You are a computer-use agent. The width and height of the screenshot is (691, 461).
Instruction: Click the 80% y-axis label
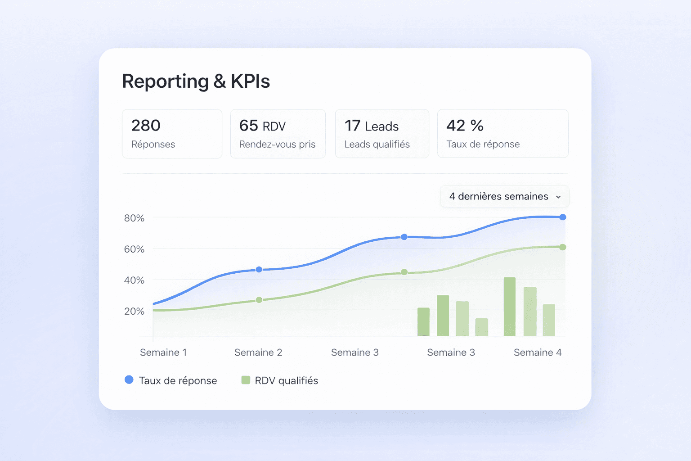[x=134, y=218]
